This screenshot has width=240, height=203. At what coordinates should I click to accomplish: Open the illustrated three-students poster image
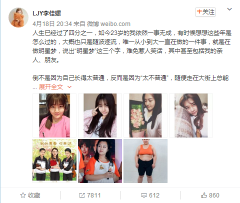click(54, 161)
